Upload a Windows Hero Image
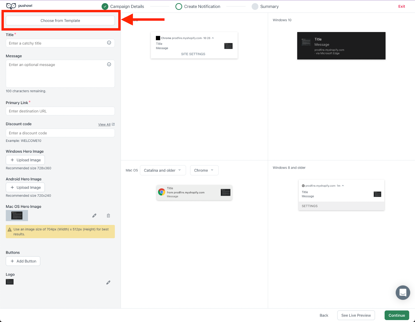 click(x=25, y=160)
